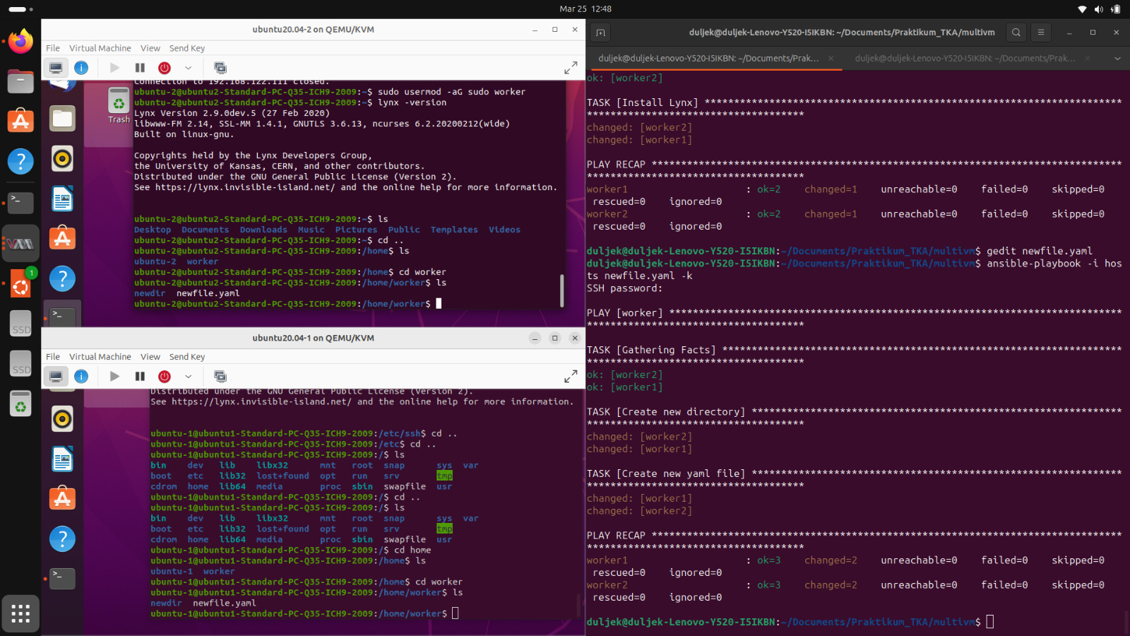Close the second terminal tab
The image size is (1130, 636).
(x=1088, y=58)
